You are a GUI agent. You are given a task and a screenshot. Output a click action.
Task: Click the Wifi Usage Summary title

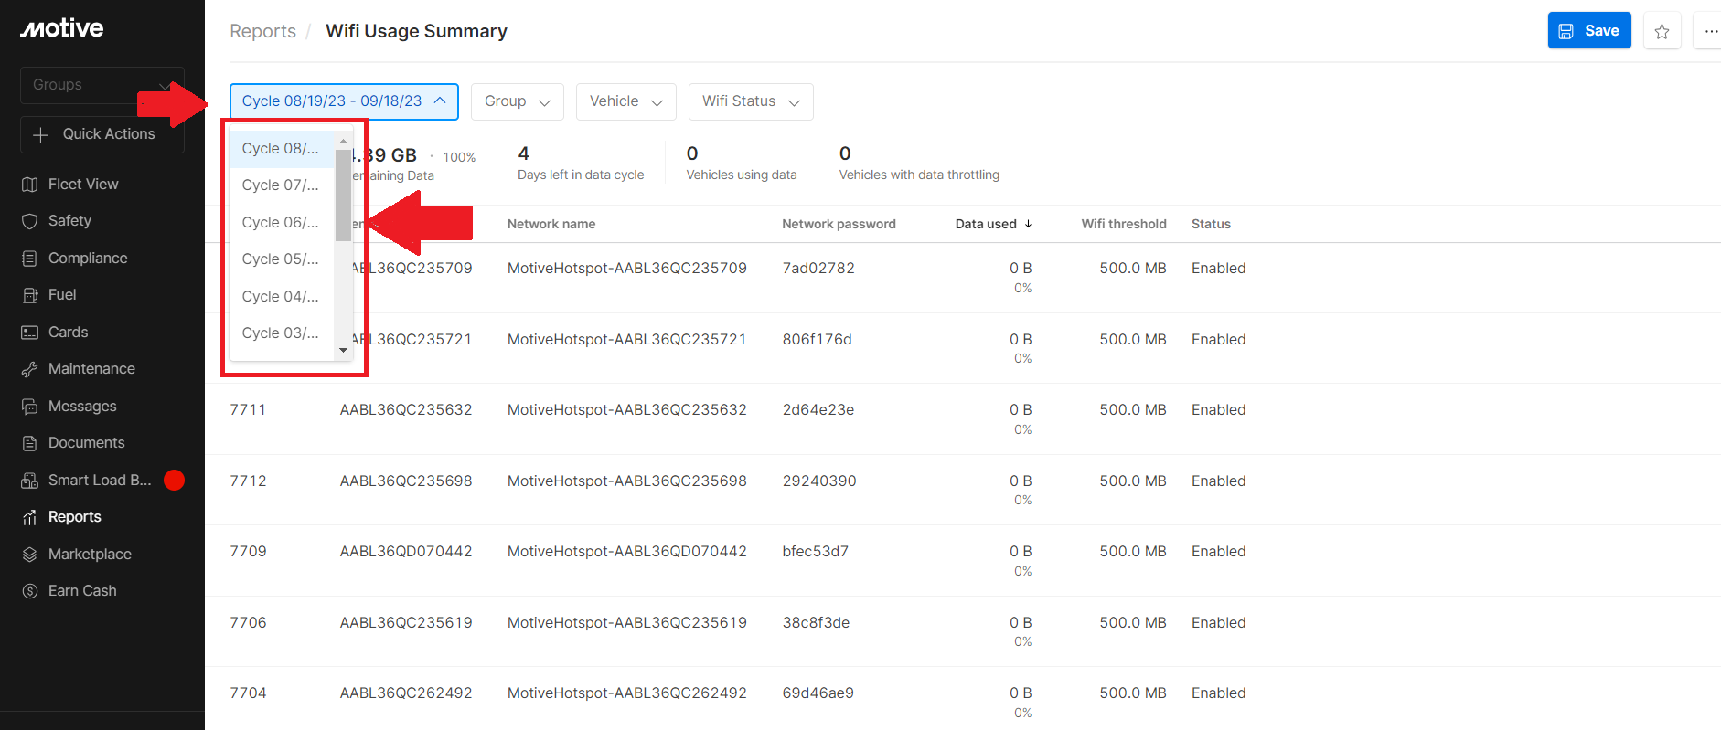[x=416, y=31]
